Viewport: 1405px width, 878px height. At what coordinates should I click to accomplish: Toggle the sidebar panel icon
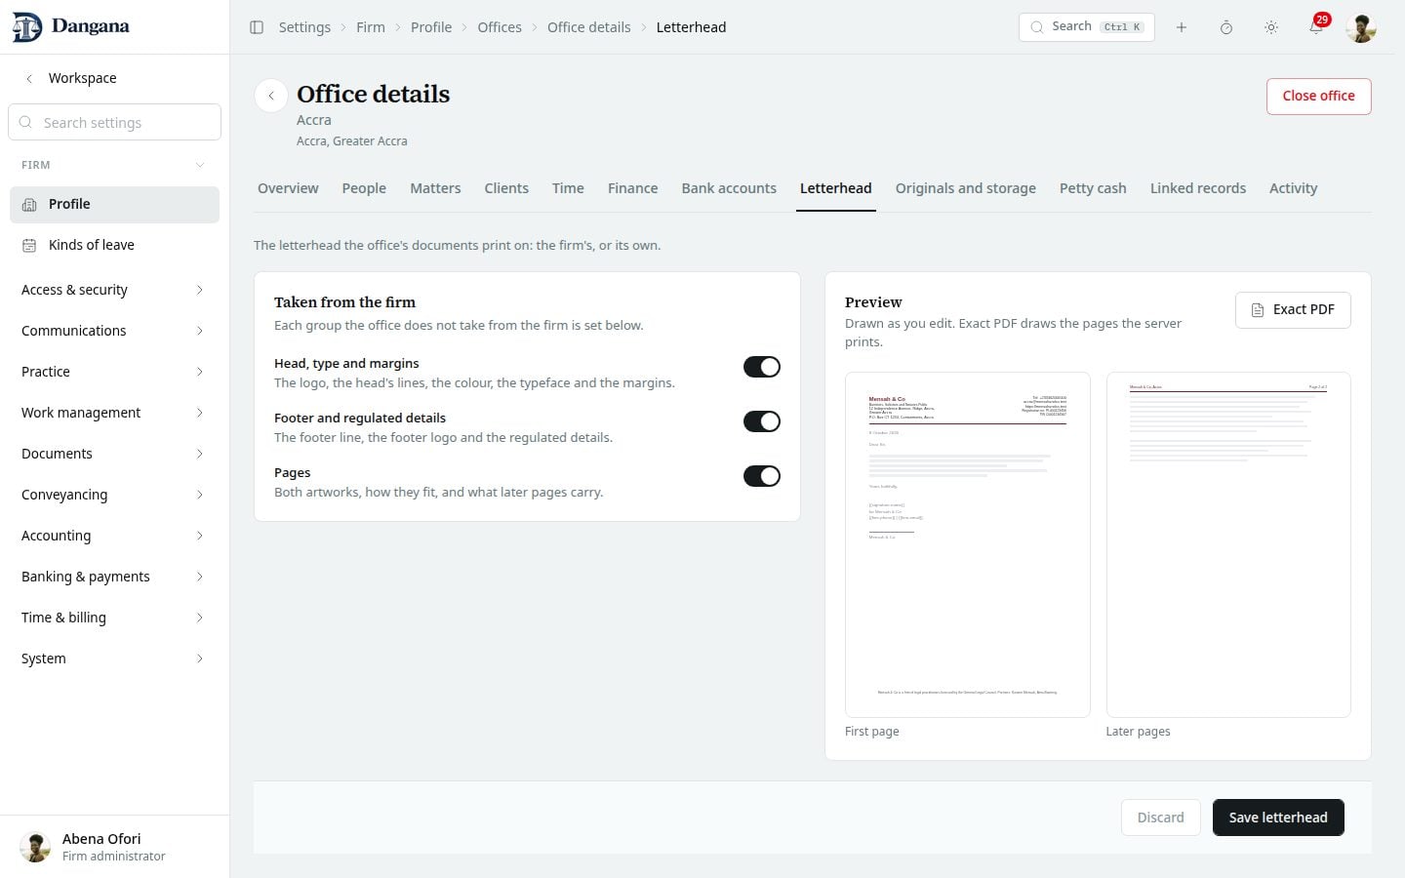point(257,27)
